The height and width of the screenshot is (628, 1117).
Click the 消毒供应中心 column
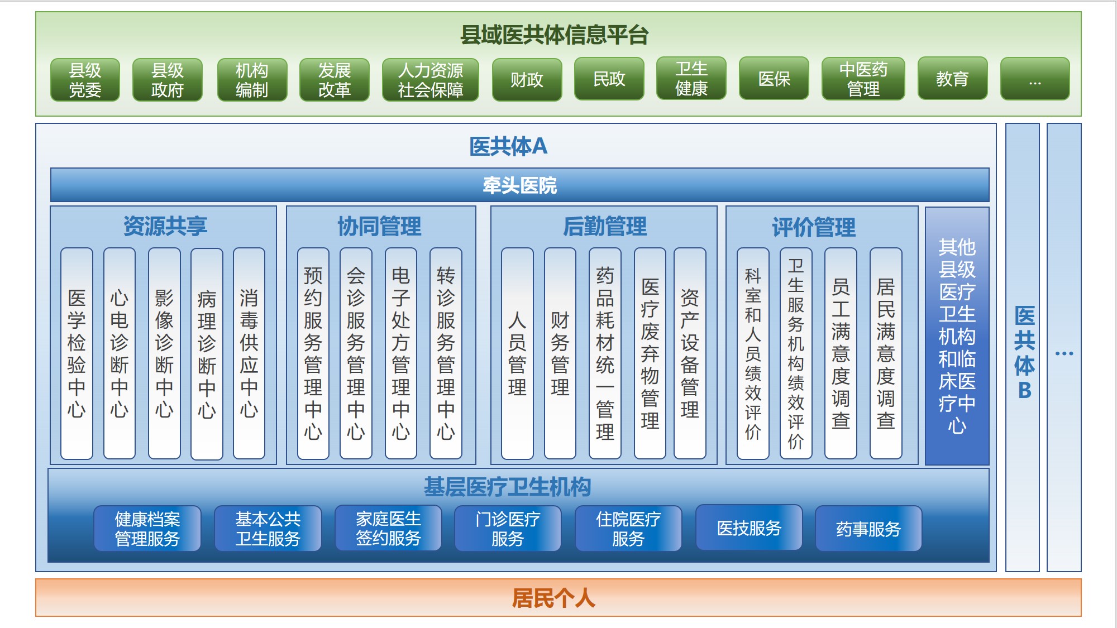click(249, 353)
